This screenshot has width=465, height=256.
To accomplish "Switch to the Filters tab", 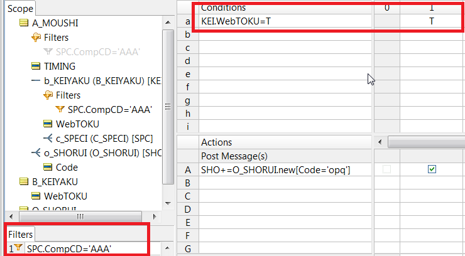I will 21,235.
